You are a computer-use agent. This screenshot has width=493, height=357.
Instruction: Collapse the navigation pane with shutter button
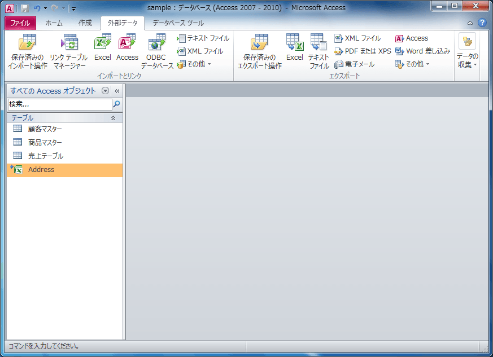(x=117, y=91)
